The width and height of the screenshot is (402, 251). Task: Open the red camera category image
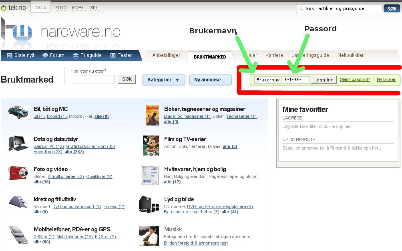[18, 173]
